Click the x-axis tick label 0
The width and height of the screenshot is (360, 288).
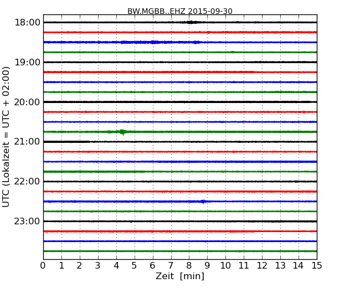click(x=43, y=265)
